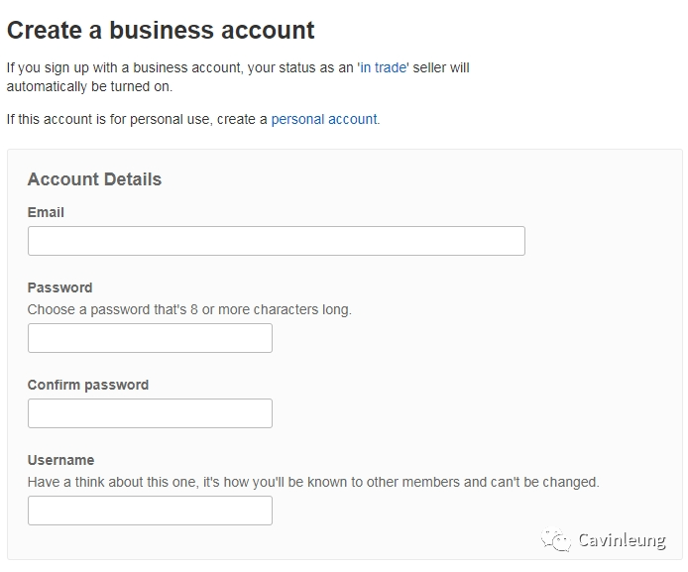Activate the Username text box

[150, 511]
